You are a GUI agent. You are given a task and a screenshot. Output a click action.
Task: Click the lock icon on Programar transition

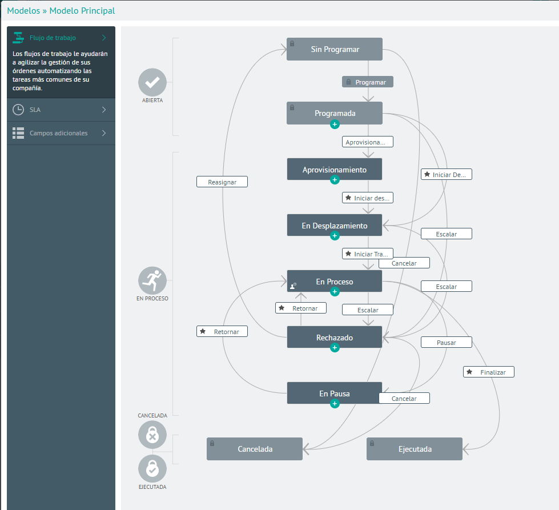point(349,82)
